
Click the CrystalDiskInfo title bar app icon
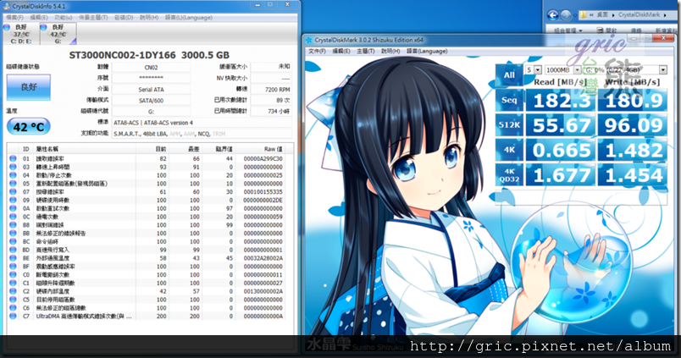(x=6, y=6)
